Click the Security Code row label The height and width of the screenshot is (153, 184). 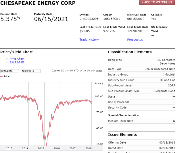pyautogui.click(x=117, y=107)
